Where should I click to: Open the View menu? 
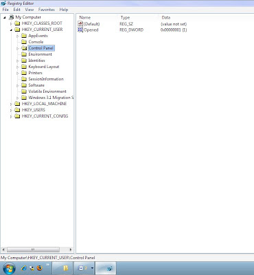[30, 10]
